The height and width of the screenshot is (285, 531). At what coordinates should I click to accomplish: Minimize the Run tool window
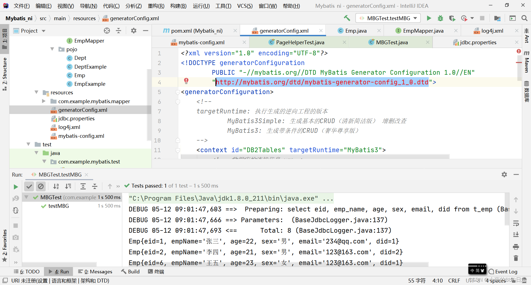coord(516,175)
